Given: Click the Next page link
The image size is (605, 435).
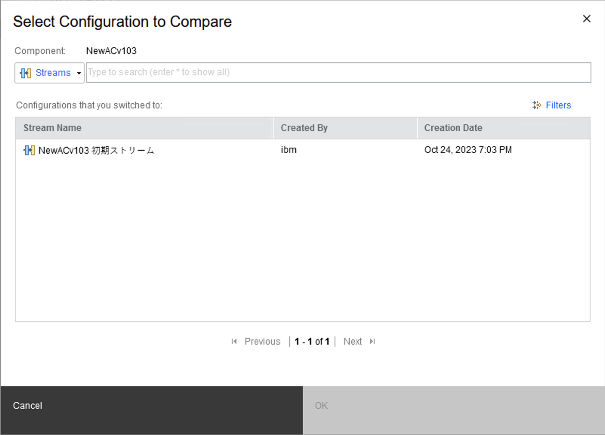Looking at the screenshot, I should click(x=353, y=341).
